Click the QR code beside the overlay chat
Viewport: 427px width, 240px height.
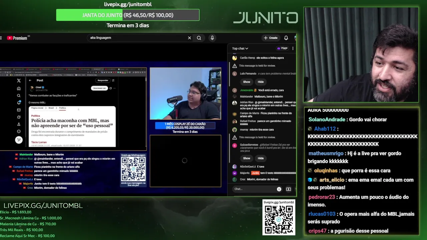pos(133,169)
